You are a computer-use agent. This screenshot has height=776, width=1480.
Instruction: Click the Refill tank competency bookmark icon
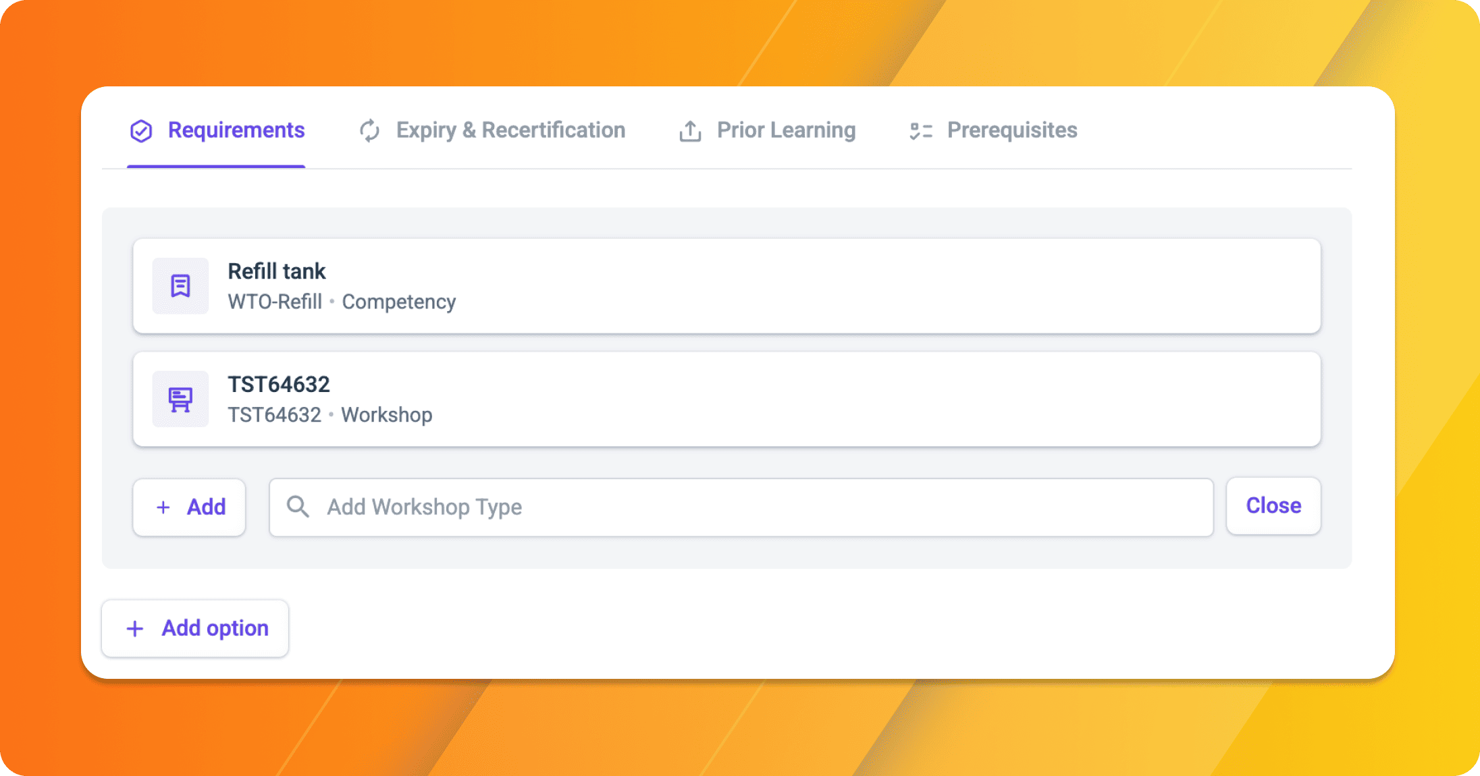click(x=180, y=286)
